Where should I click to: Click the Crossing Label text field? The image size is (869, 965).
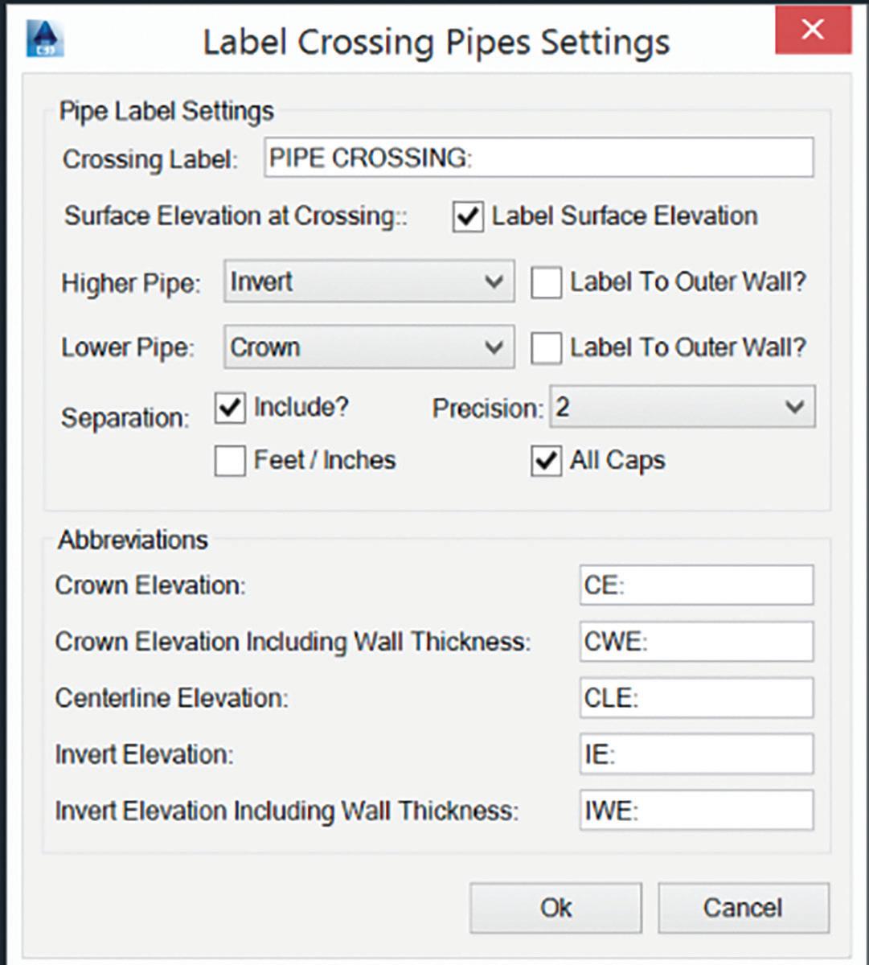tap(538, 158)
